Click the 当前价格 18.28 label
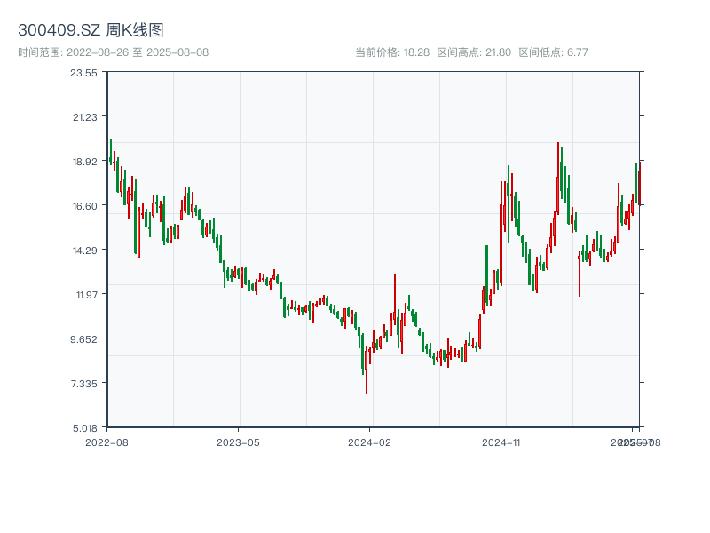Viewport: 710px width, 533px height. 392,52
